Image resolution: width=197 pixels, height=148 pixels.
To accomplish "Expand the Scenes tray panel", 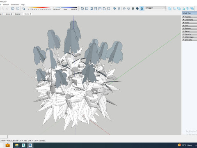I will 190,31.
